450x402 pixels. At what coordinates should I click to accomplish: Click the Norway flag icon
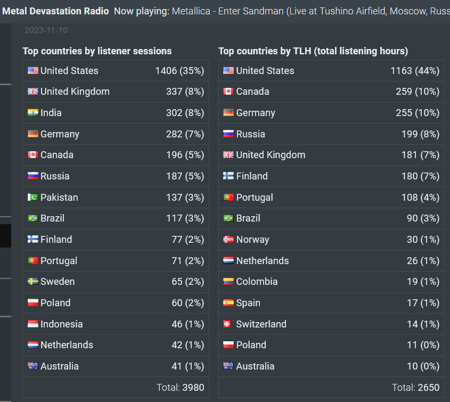tap(228, 239)
